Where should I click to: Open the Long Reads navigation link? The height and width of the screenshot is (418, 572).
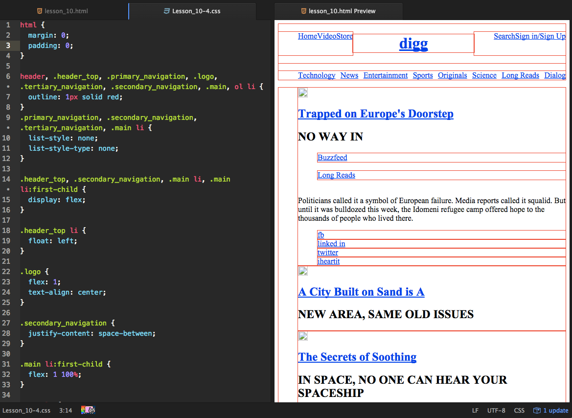[x=520, y=75]
